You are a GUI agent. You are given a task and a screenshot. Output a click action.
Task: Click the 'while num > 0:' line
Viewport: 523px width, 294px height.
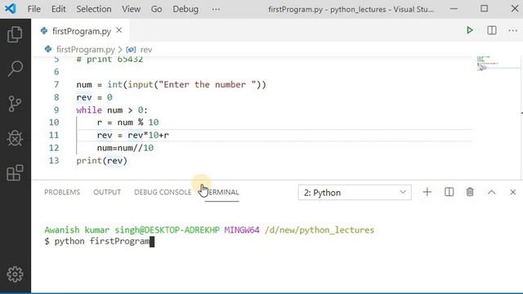coord(112,110)
